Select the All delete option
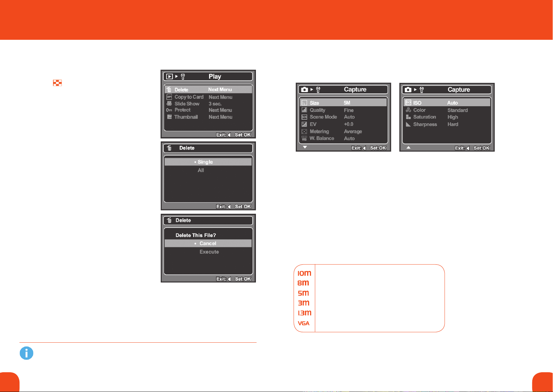Viewport: 553px width, 392px height. point(201,170)
